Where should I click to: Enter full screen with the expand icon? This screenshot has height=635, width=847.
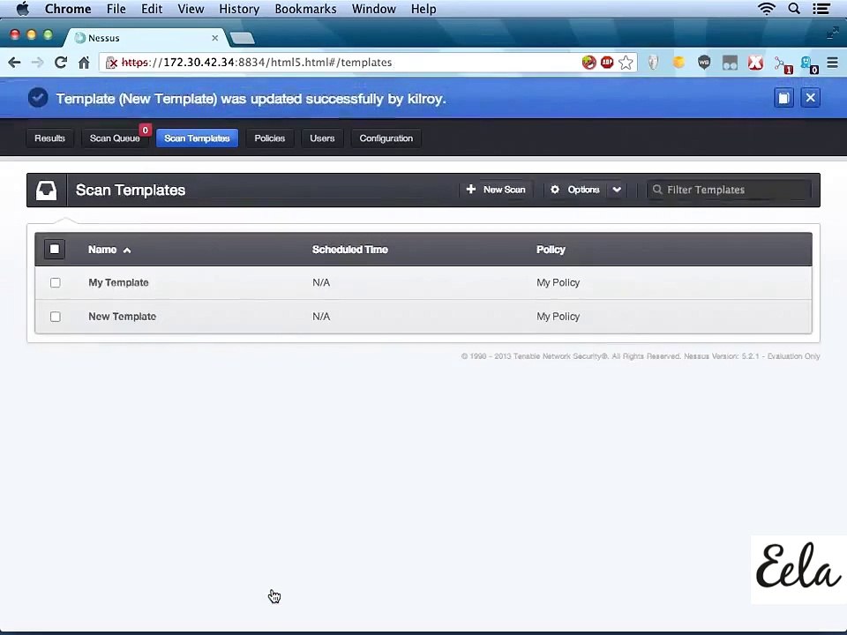(x=832, y=34)
